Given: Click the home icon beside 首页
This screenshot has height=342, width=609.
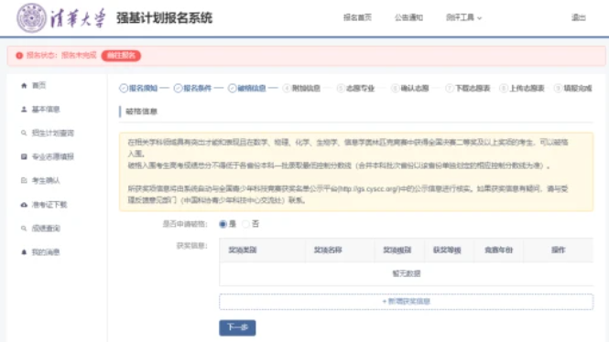Looking at the screenshot, I should point(24,85).
